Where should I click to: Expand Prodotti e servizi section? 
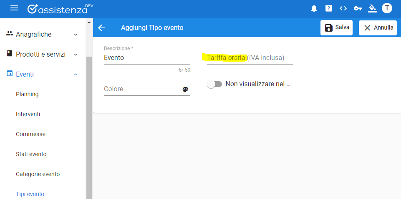click(x=42, y=55)
